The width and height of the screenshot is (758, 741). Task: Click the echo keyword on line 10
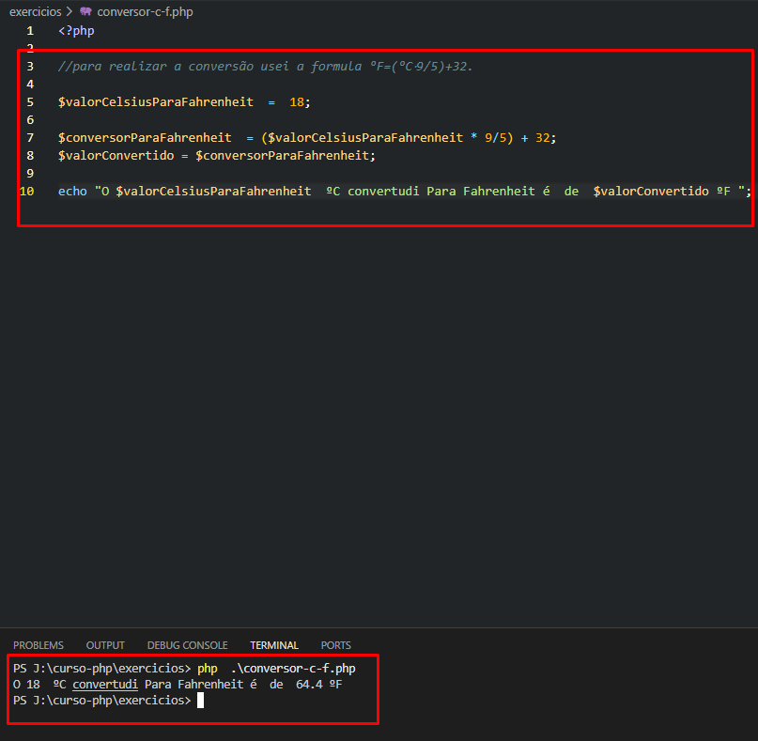[x=72, y=192]
